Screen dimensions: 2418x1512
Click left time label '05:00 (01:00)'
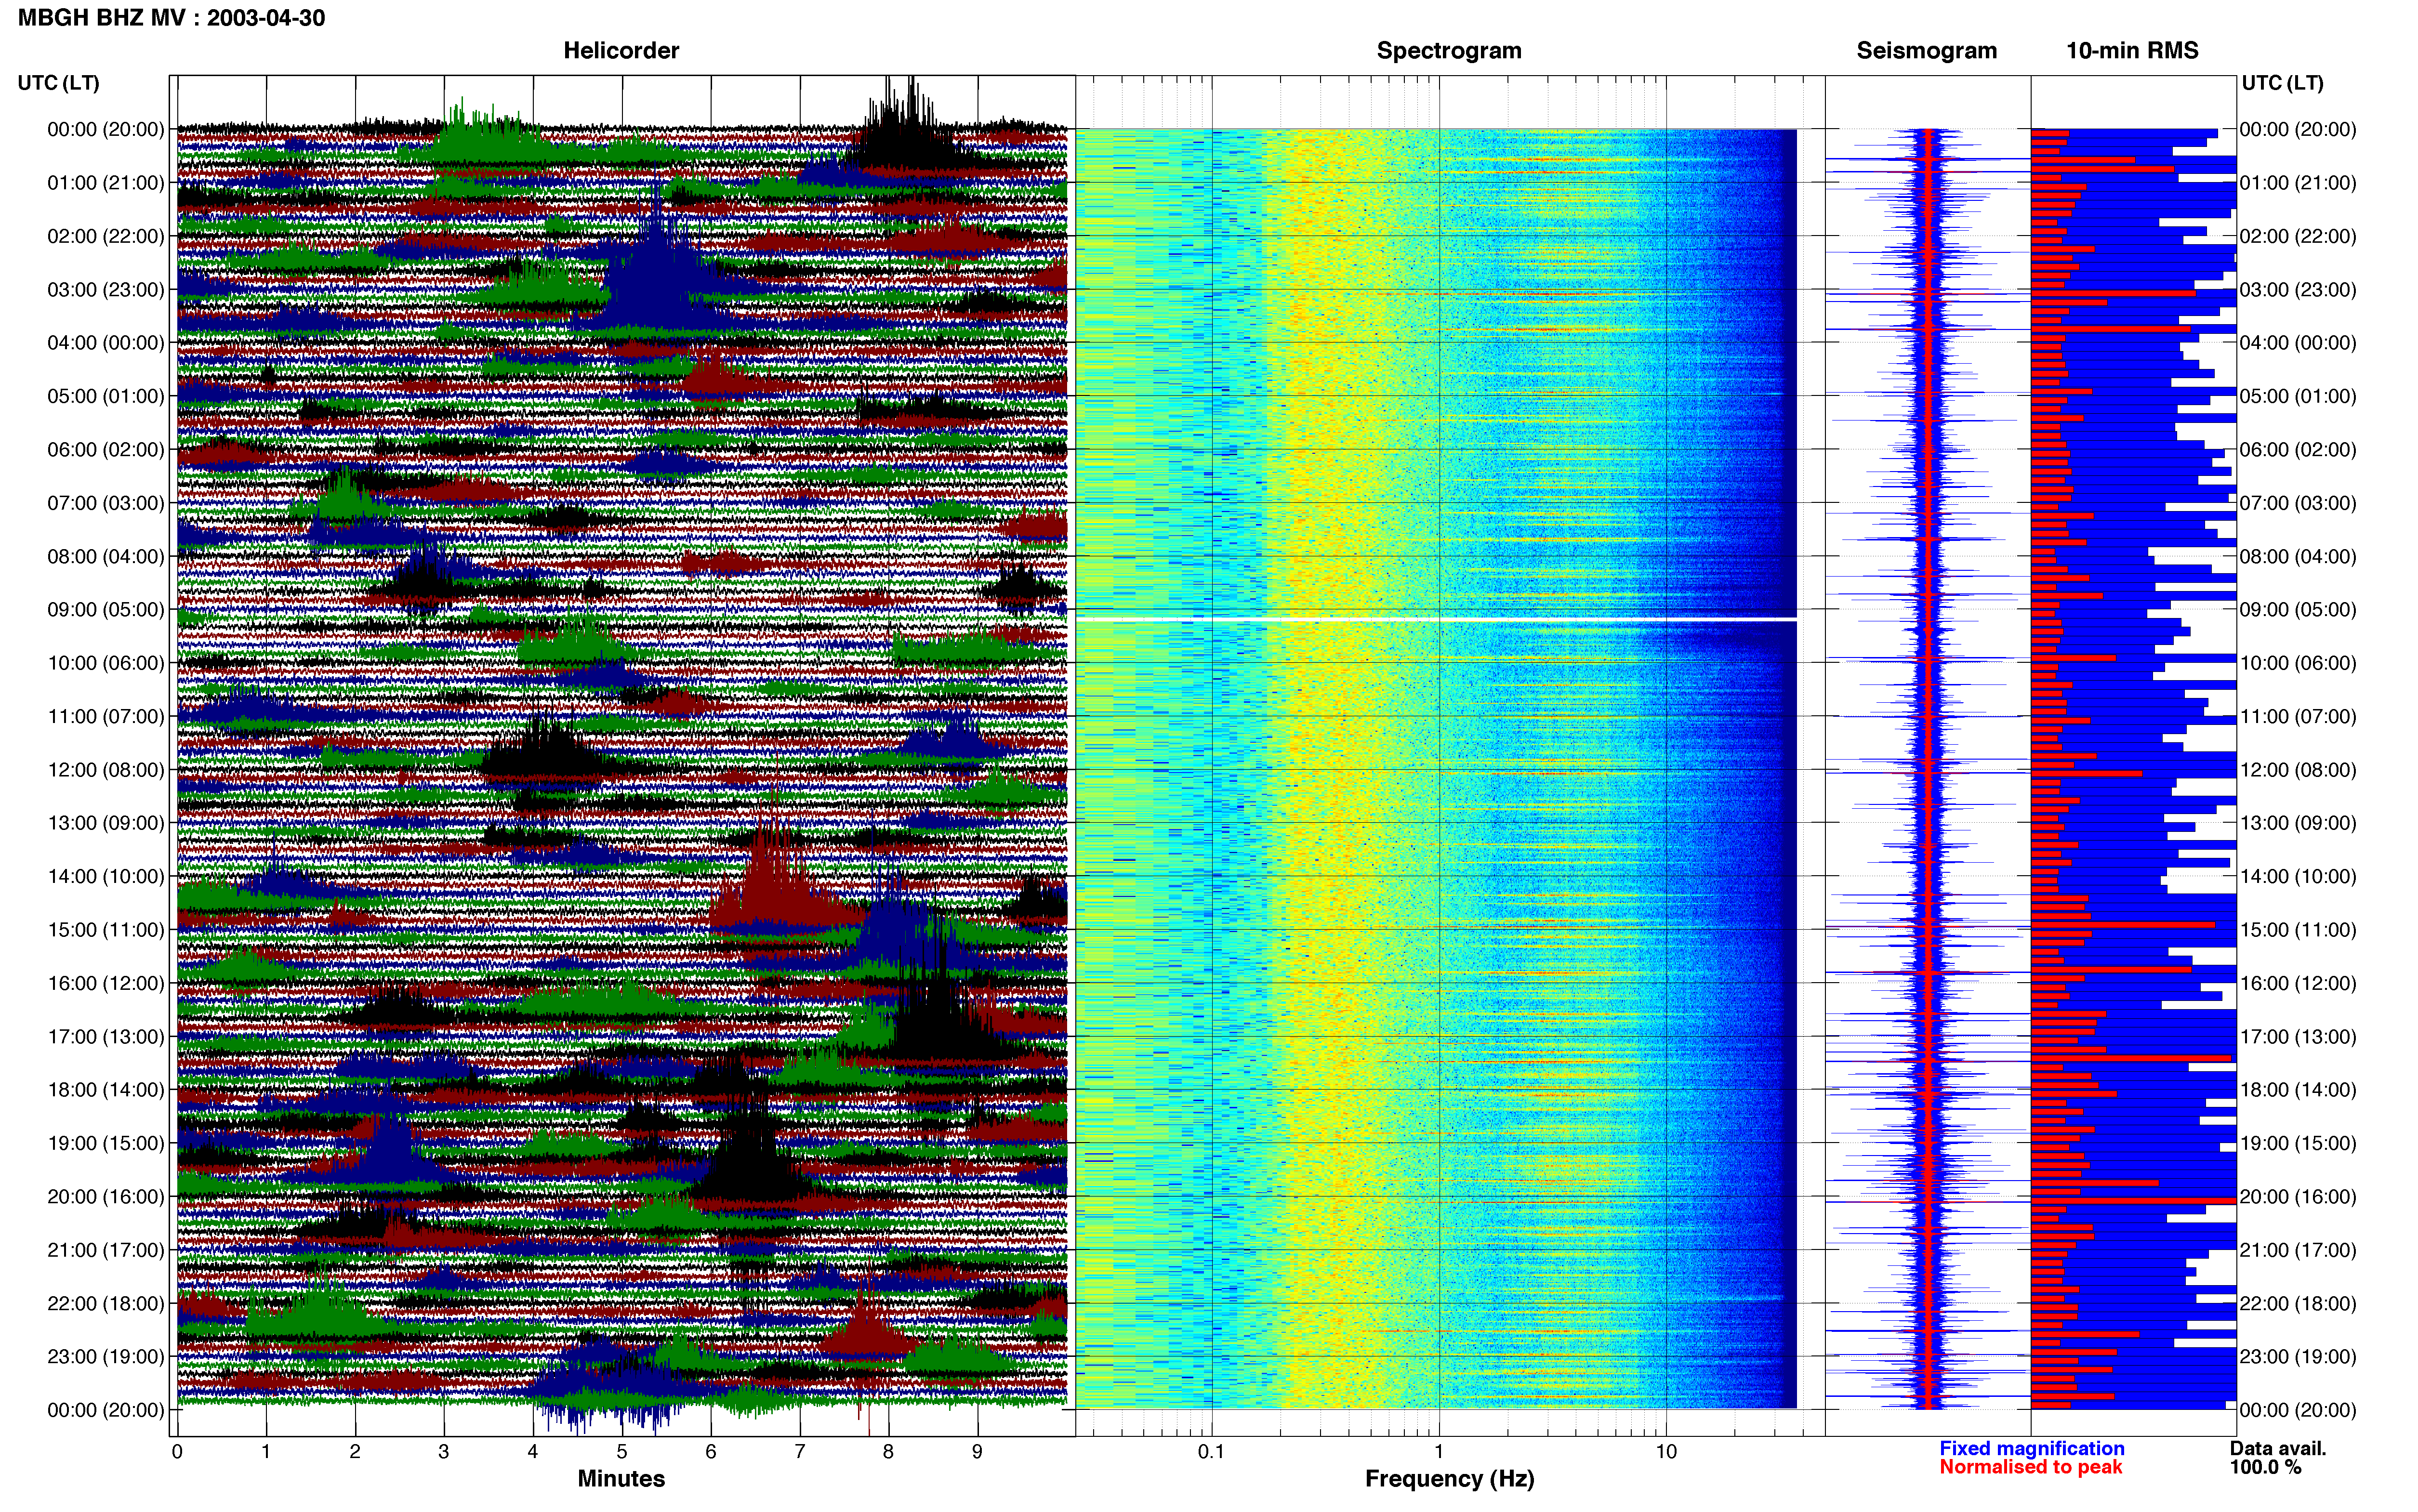(x=106, y=396)
